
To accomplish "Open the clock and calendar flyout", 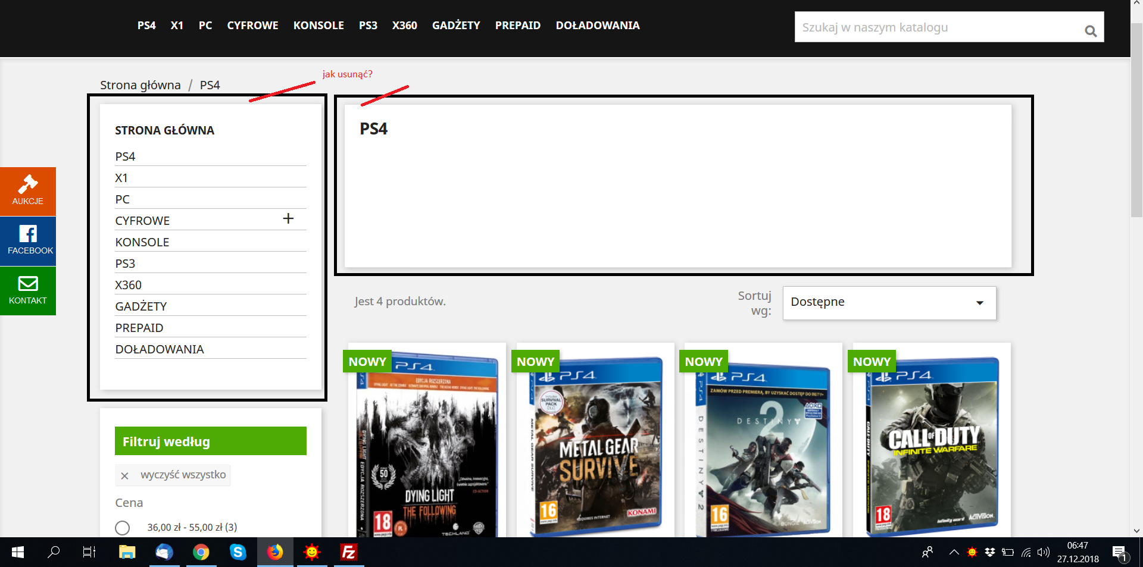I will pos(1078,552).
